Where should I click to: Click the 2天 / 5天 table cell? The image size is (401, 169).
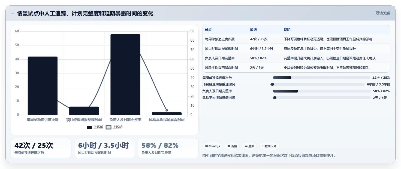coord(257,68)
